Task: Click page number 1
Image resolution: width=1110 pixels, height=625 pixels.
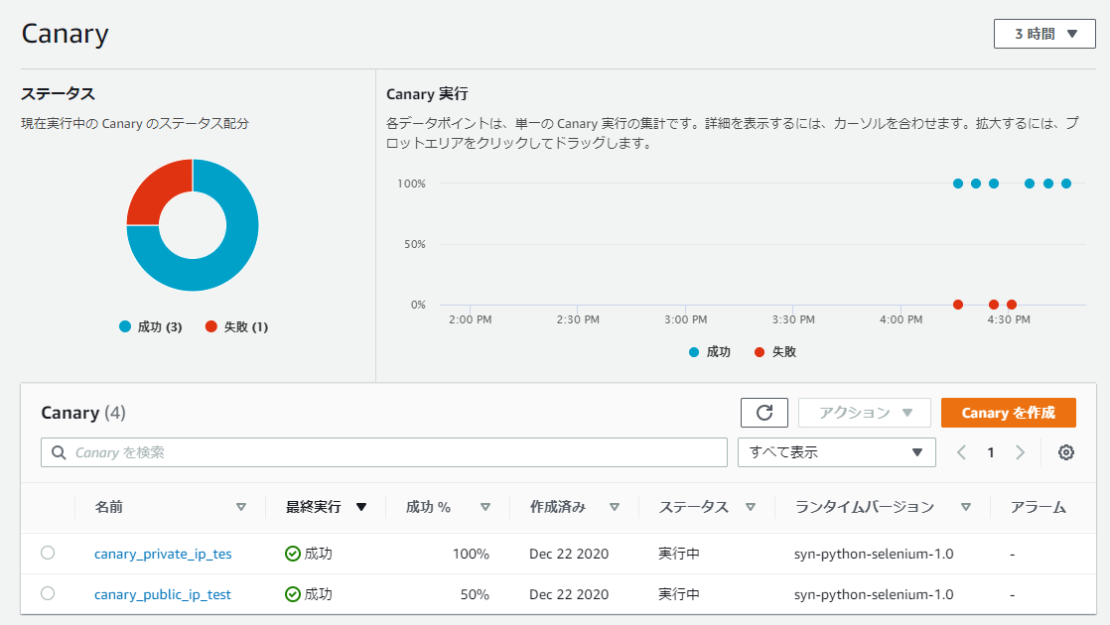Action: click(991, 452)
